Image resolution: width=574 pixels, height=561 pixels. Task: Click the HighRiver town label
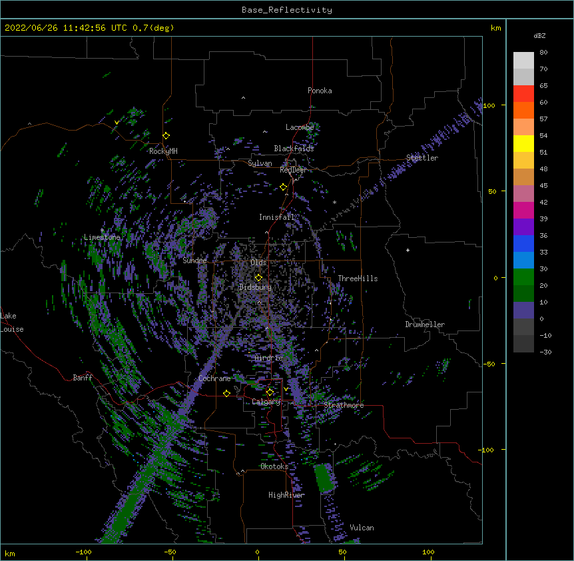click(286, 495)
